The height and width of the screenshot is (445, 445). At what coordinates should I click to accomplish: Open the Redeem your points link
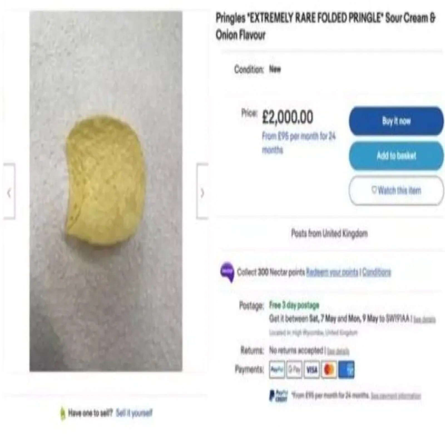point(332,272)
